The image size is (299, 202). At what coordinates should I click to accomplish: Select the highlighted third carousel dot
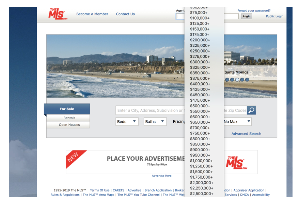pyautogui.click(x=237, y=80)
